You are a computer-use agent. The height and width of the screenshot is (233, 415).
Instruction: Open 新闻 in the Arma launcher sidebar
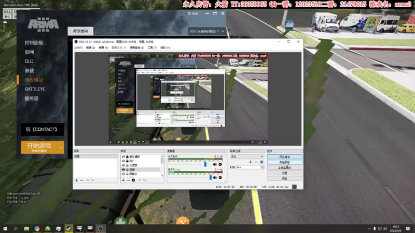click(30, 52)
